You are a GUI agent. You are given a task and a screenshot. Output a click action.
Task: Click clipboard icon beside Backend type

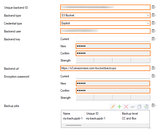coord(154,15)
